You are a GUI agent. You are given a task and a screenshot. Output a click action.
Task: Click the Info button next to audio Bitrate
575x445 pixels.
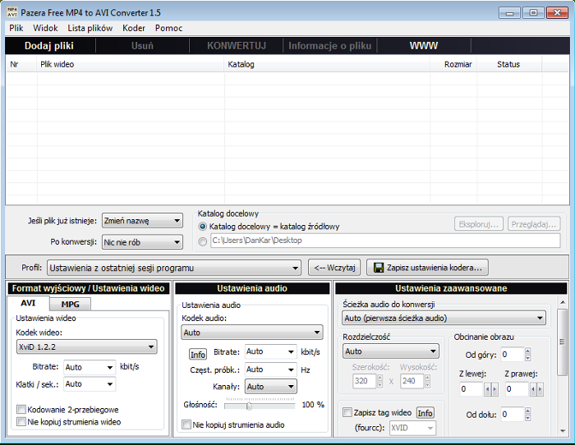tap(198, 355)
